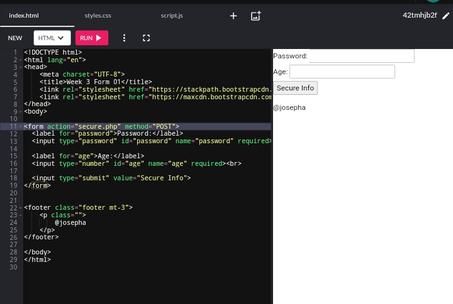Click the NEW button
The height and width of the screenshot is (304, 453).
tap(15, 38)
